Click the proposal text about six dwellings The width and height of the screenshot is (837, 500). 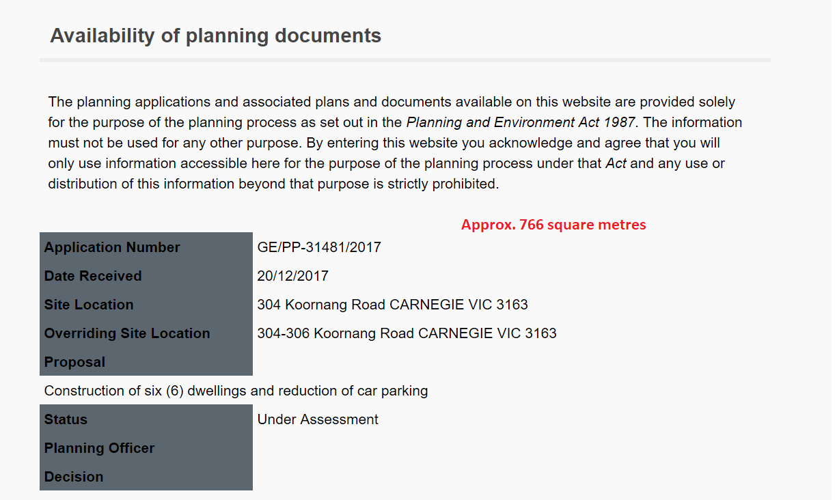point(236,391)
